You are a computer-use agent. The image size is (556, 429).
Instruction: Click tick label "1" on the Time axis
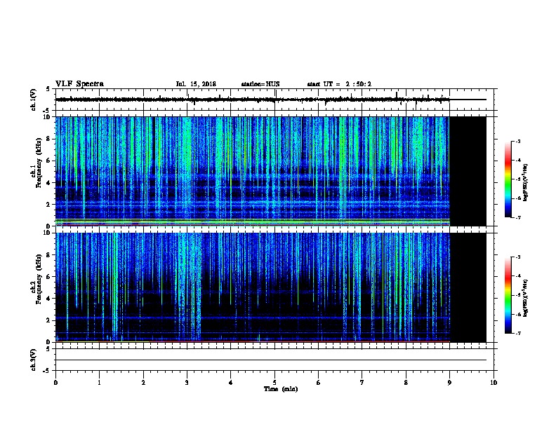click(x=99, y=383)
